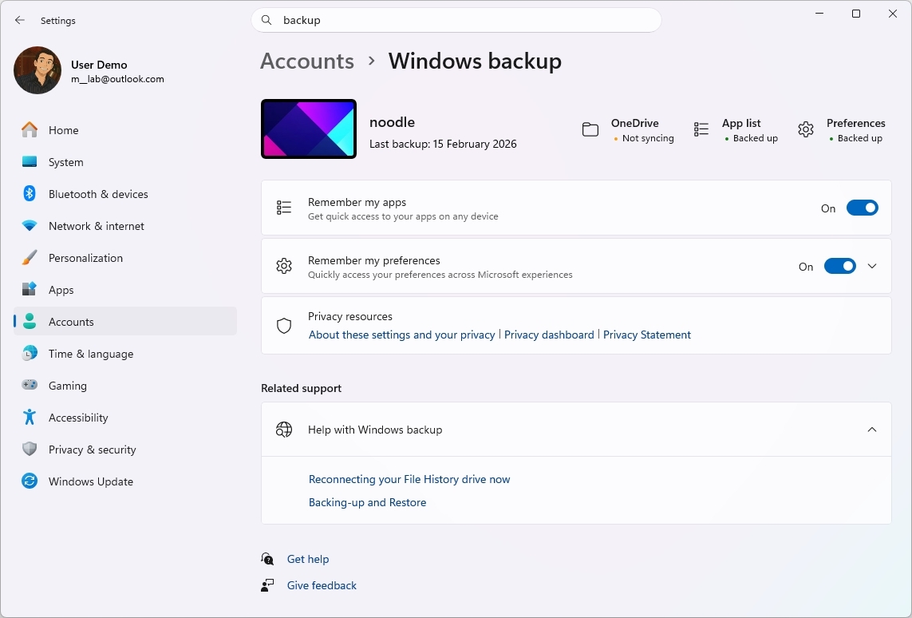Open the Preferences backup gear icon
This screenshot has width=912, height=618.
point(805,129)
